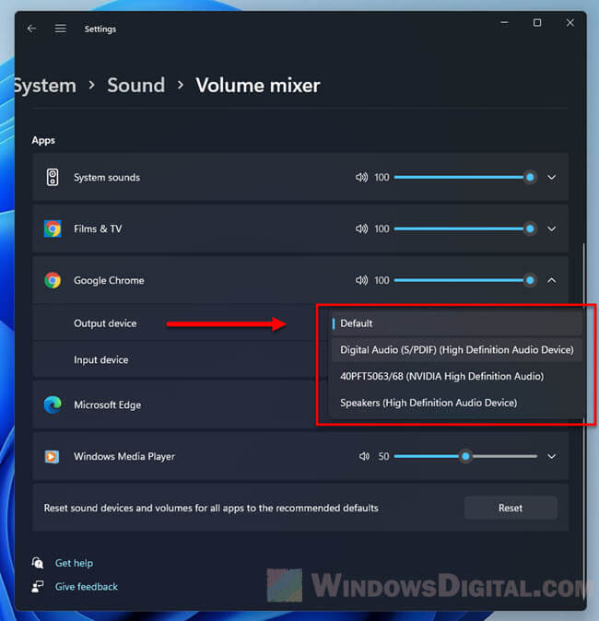Go back with the back arrow
Screen dimensions: 599x621
tap(31, 29)
